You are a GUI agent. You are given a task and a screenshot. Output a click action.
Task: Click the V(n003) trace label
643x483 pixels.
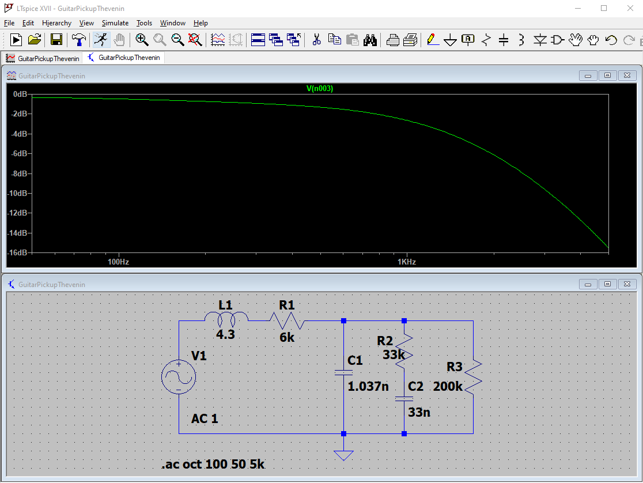[x=320, y=89]
